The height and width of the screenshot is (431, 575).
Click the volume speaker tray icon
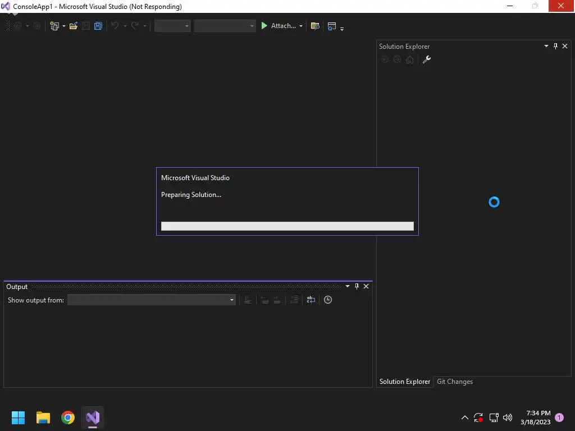click(x=508, y=418)
